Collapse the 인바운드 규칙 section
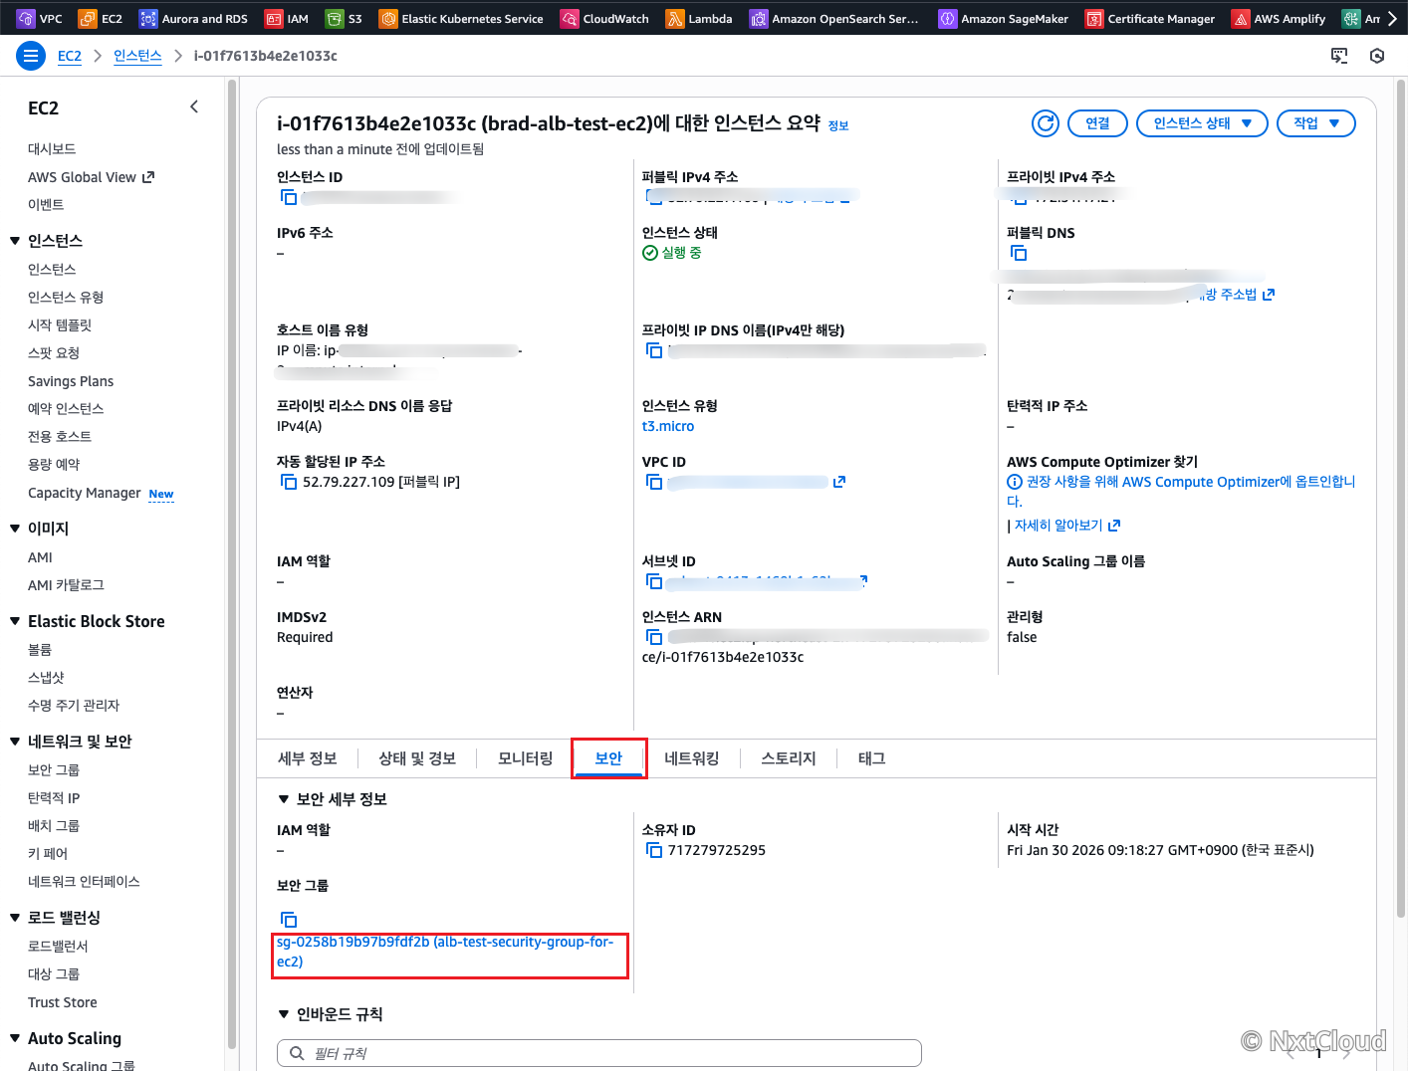Screen dimensions: 1408x1071 284,1014
